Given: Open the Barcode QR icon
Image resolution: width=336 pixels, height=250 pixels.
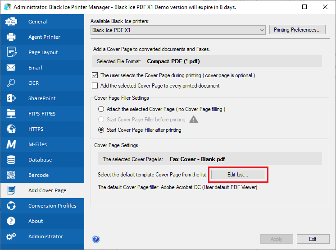Looking at the screenshot, I should [11, 175].
